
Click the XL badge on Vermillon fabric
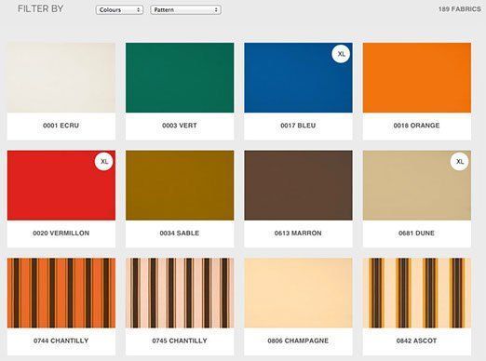(x=104, y=162)
